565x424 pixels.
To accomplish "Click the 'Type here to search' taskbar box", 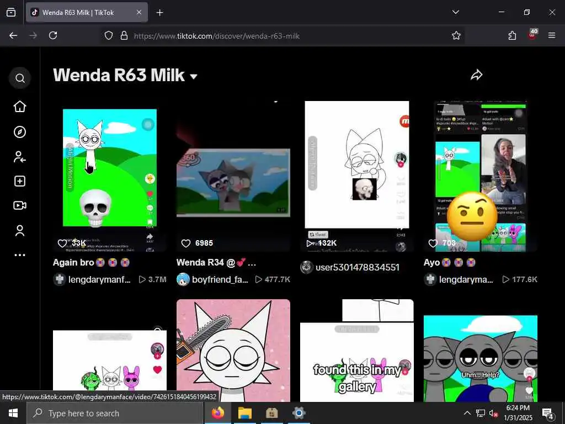I will pyautogui.click(x=115, y=413).
